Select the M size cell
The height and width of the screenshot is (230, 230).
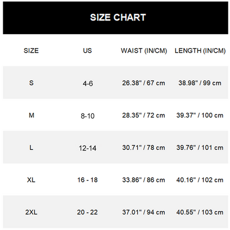[x=32, y=116]
